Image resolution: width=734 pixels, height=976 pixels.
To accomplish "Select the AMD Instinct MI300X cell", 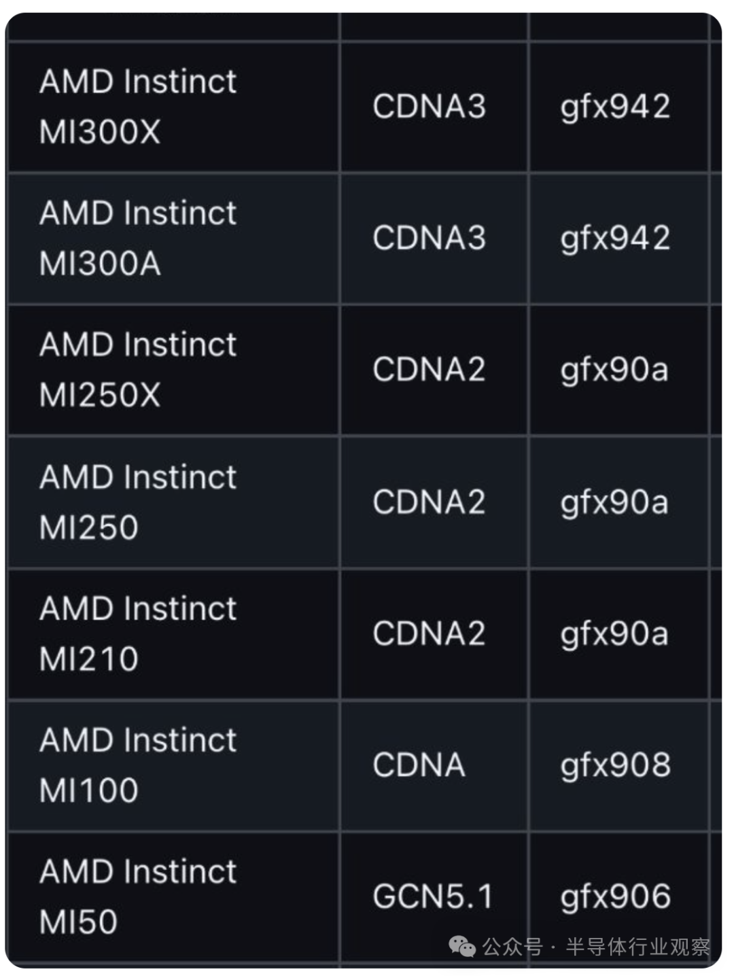I will (x=173, y=107).
